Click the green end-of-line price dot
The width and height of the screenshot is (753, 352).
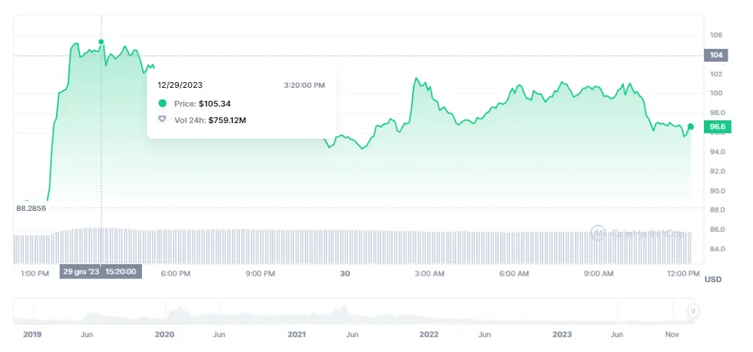click(x=691, y=127)
